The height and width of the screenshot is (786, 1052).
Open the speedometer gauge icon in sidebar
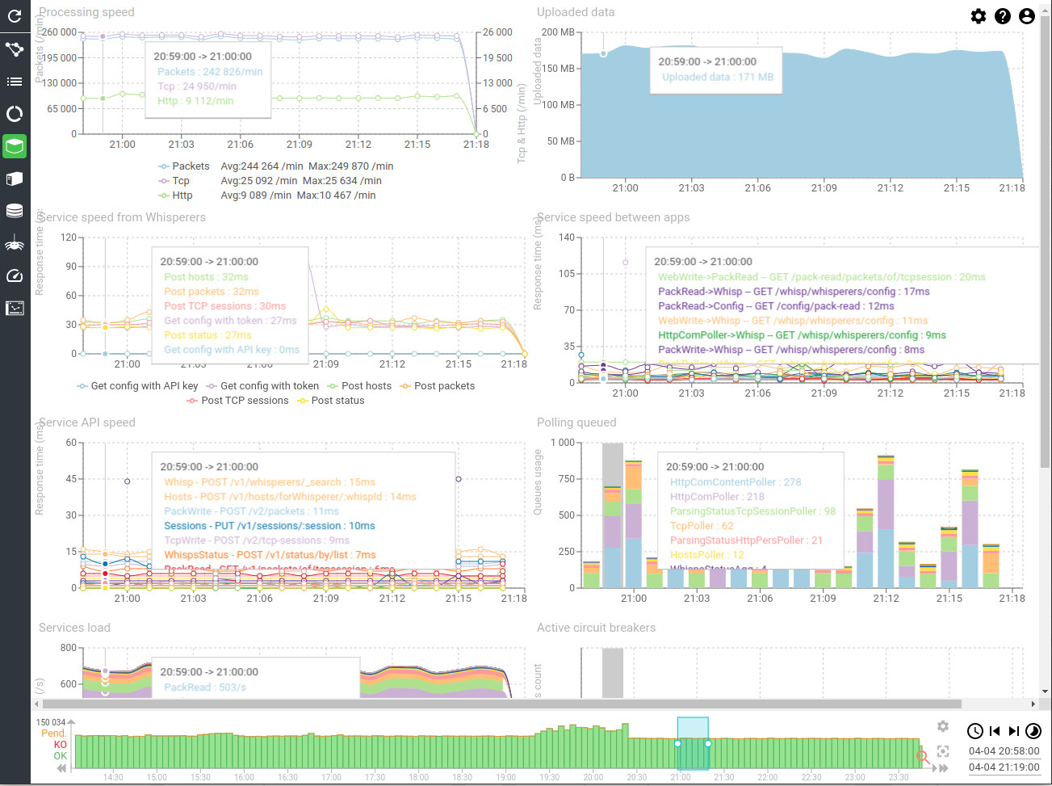(x=15, y=275)
